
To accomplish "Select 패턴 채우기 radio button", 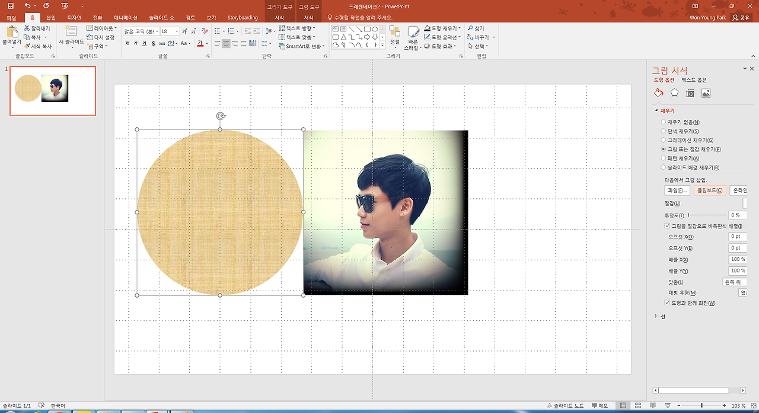I will point(664,159).
